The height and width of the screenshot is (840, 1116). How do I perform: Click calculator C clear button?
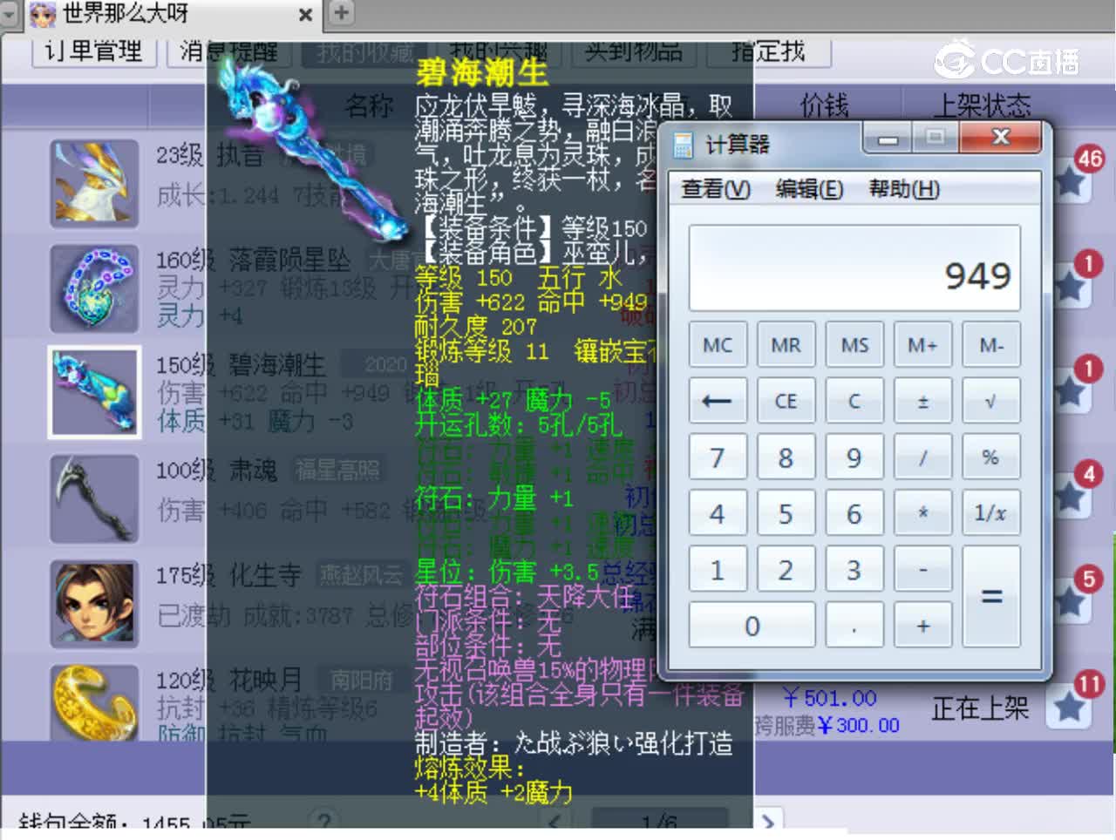pos(854,401)
